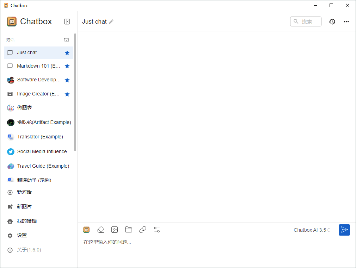Clear conversation list via the trash icon
This screenshot has width=356, height=268.
(67, 40)
